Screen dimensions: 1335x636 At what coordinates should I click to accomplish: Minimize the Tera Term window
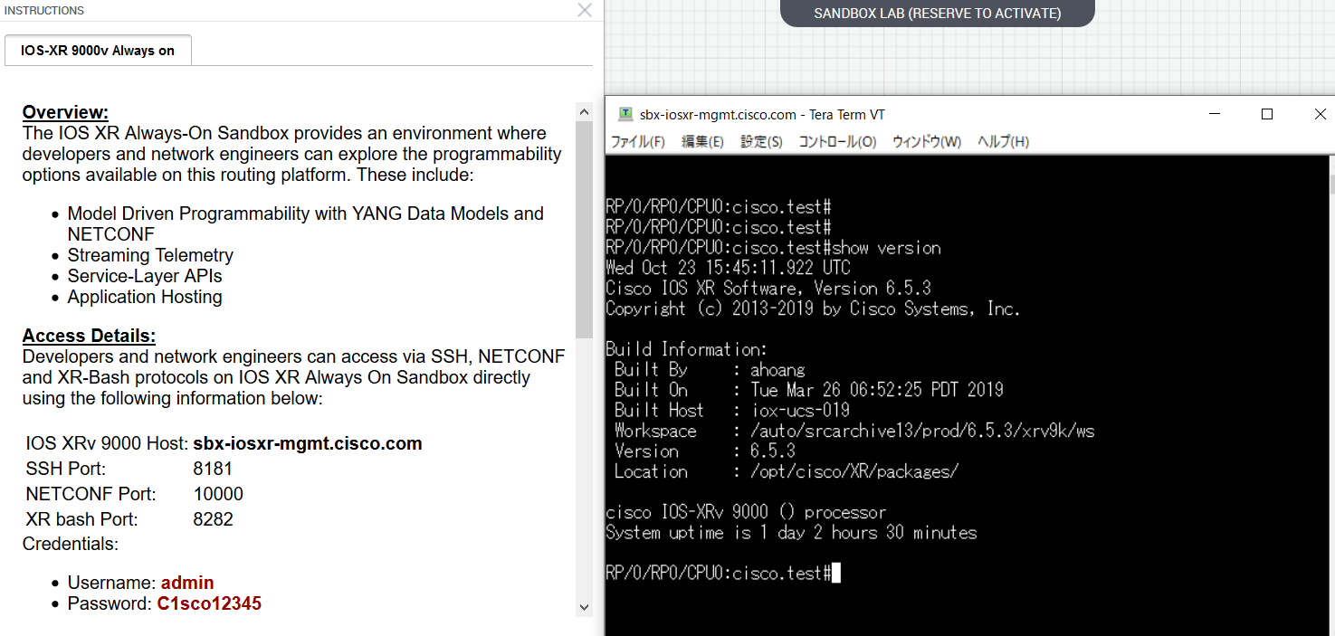1213,114
